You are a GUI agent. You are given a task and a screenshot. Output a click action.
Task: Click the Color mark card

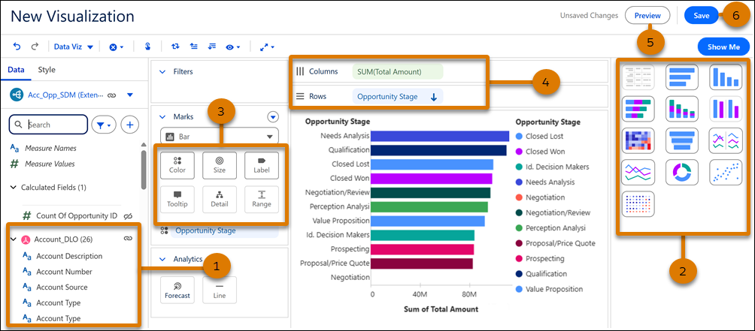point(177,165)
